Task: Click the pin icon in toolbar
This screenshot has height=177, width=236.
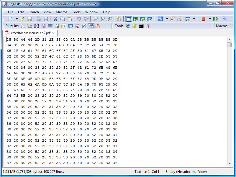Action: tap(225, 19)
